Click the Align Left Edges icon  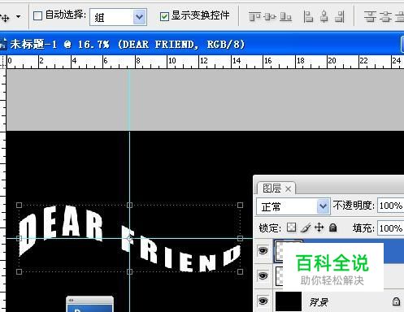[308, 17]
